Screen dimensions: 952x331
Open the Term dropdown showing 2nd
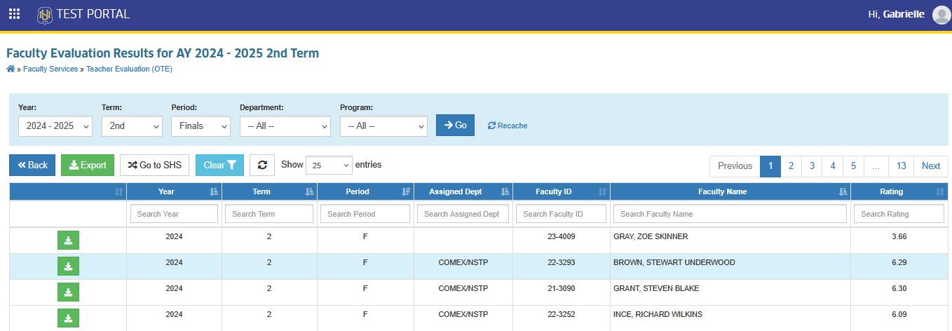pyautogui.click(x=132, y=126)
